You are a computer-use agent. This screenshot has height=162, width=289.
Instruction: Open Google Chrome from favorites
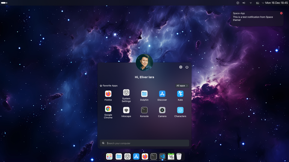coord(108,112)
